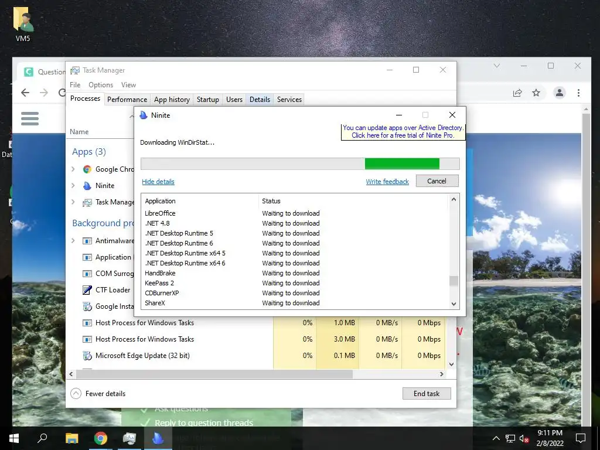Click the Name column header in Task Manager
This screenshot has height=450, width=600.
(x=79, y=132)
